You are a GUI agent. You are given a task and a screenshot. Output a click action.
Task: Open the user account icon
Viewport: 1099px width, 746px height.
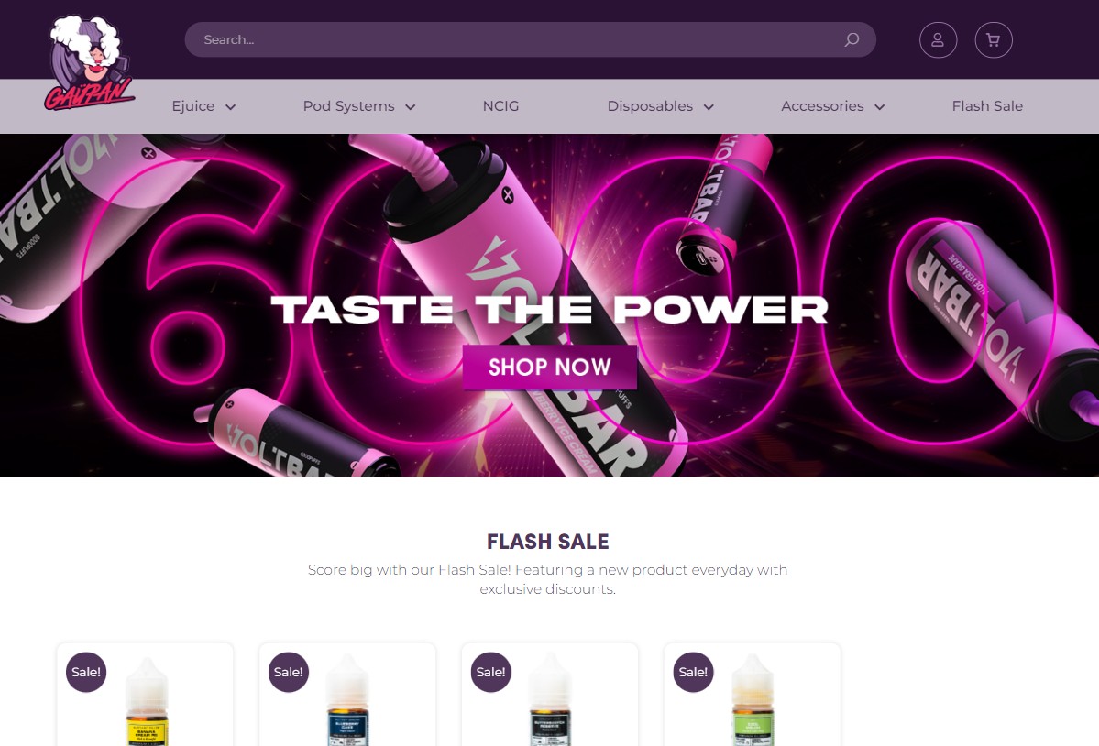[x=938, y=40]
